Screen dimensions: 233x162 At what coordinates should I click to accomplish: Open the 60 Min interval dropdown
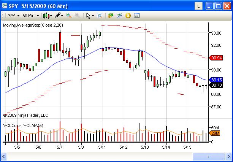31,16
